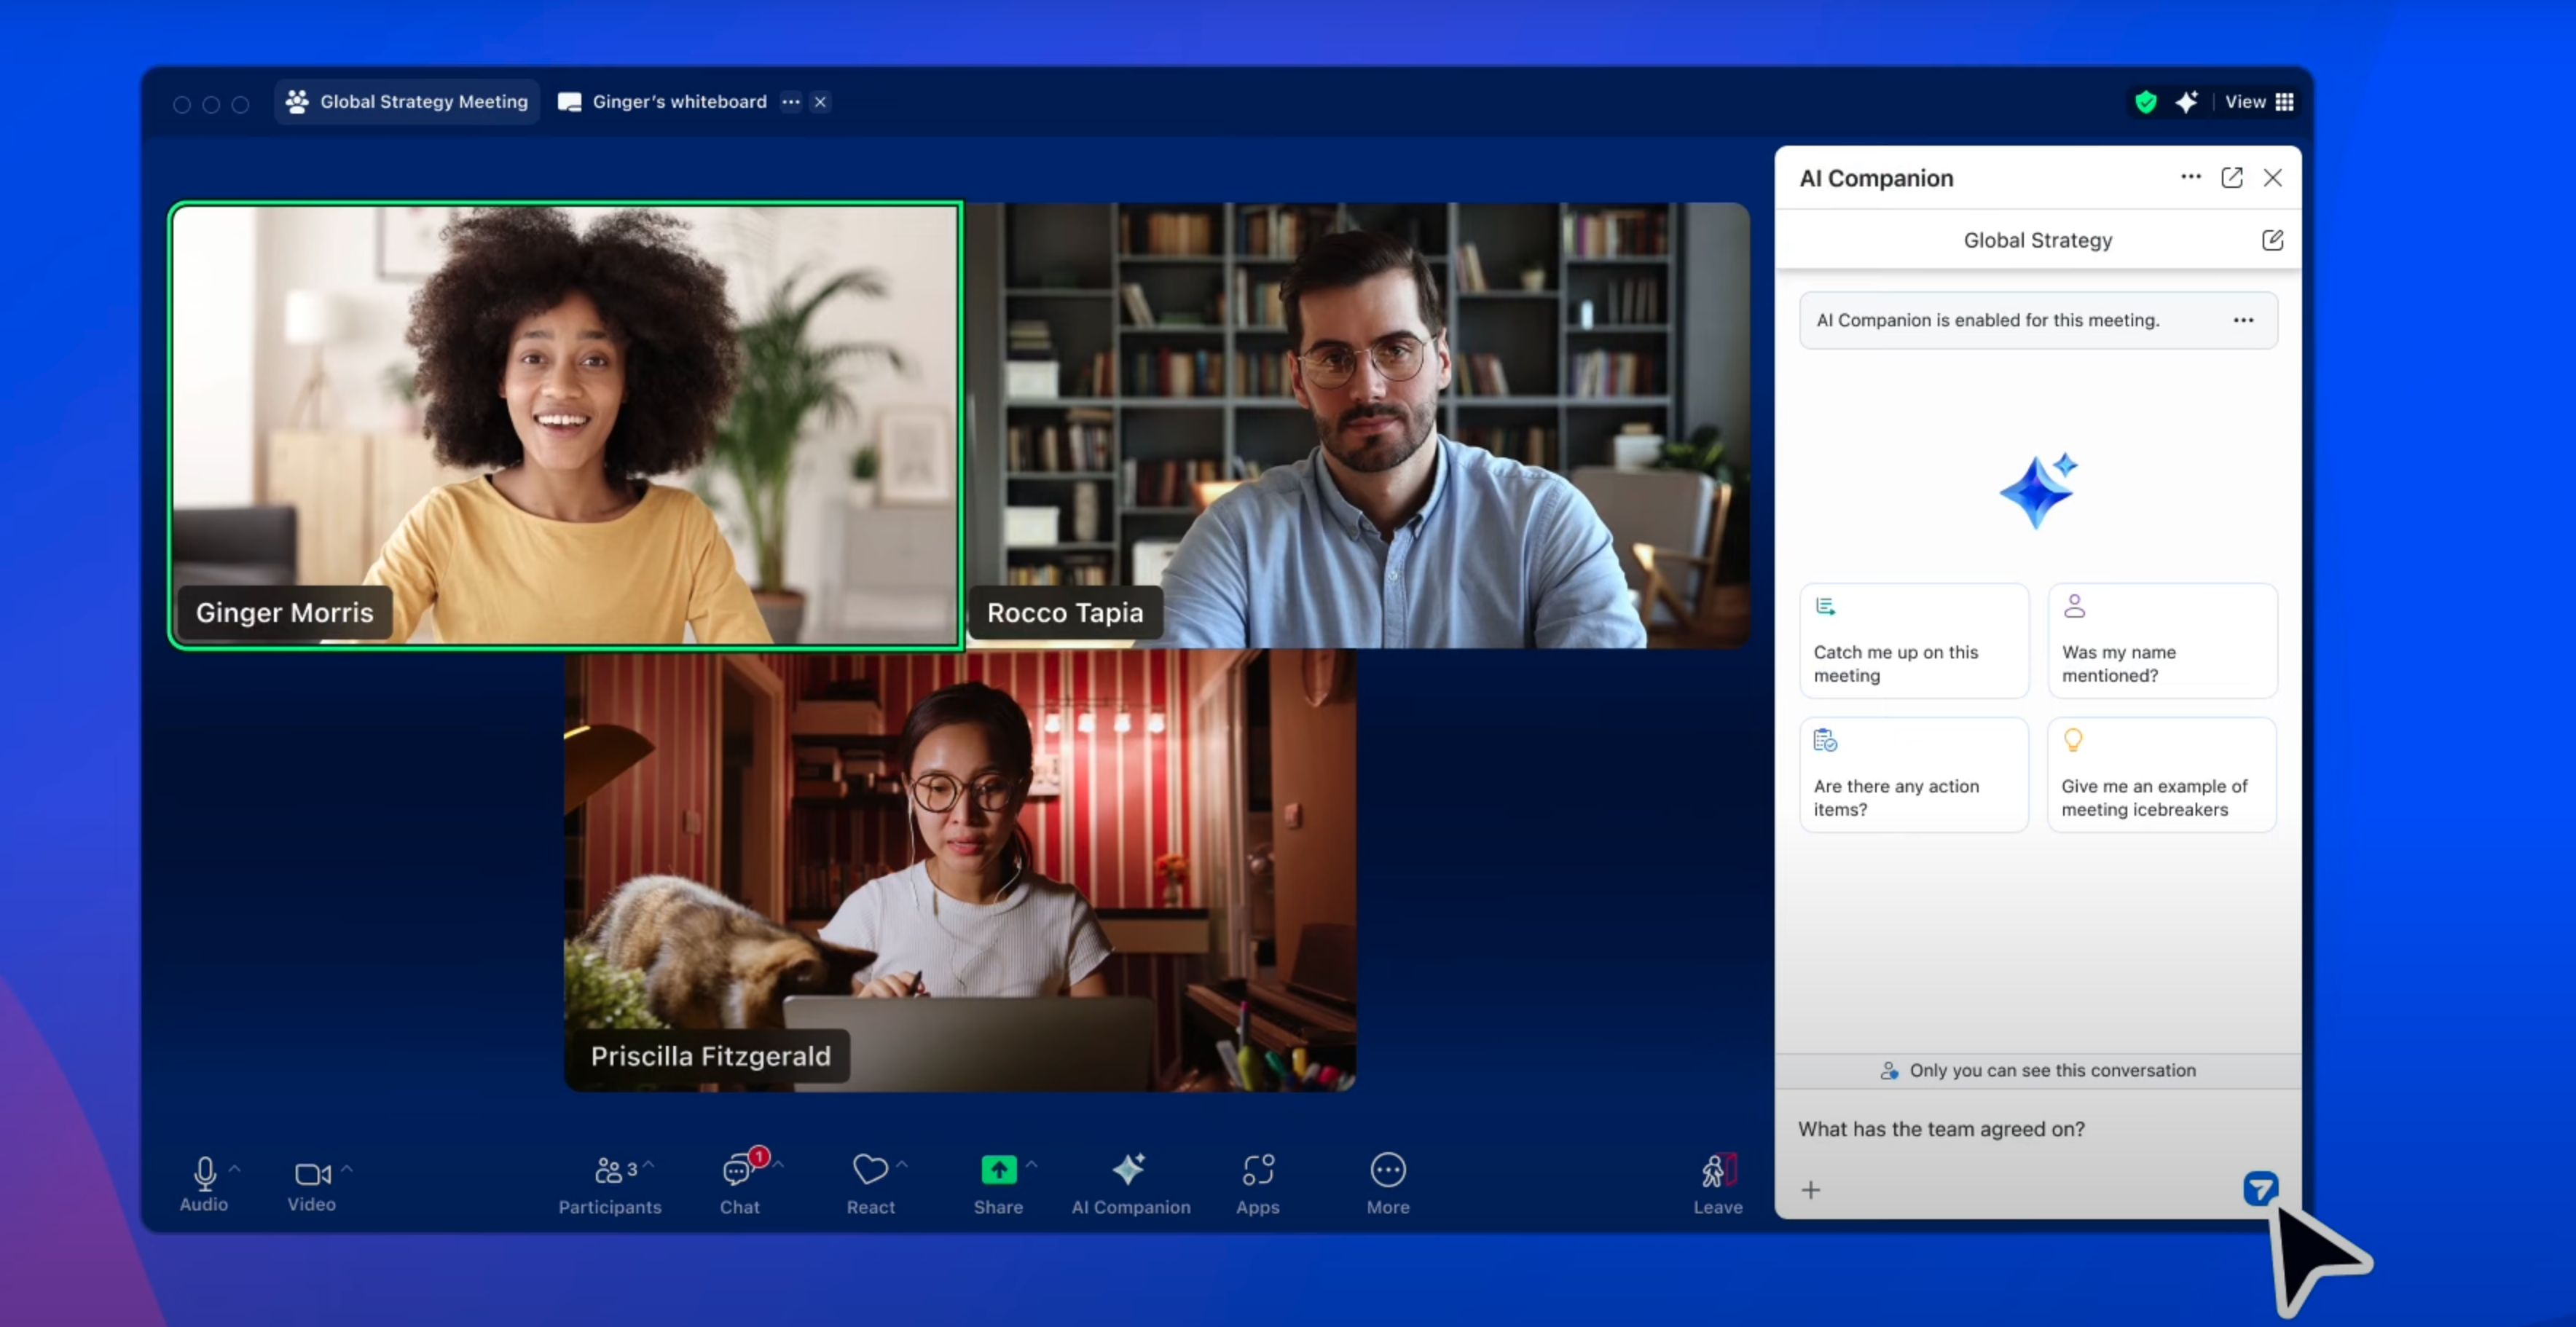This screenshot has height=1327, width=2576.
Task: Start sharing with the green Share button
Action: click(x=998, y=1185)
